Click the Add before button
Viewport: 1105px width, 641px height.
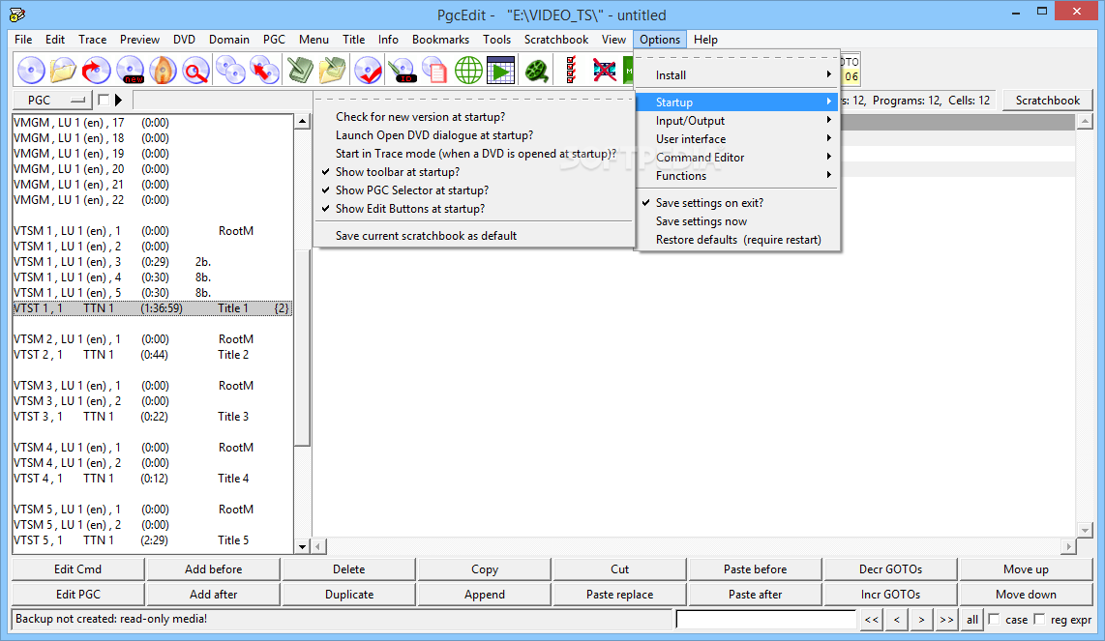[214, 569]
